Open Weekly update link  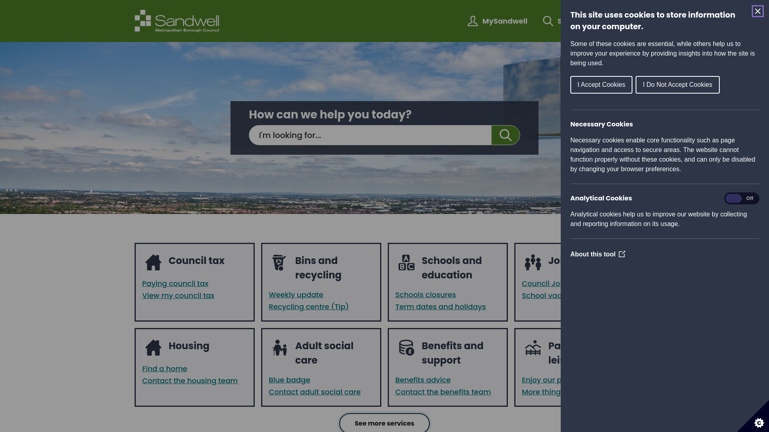296,295
